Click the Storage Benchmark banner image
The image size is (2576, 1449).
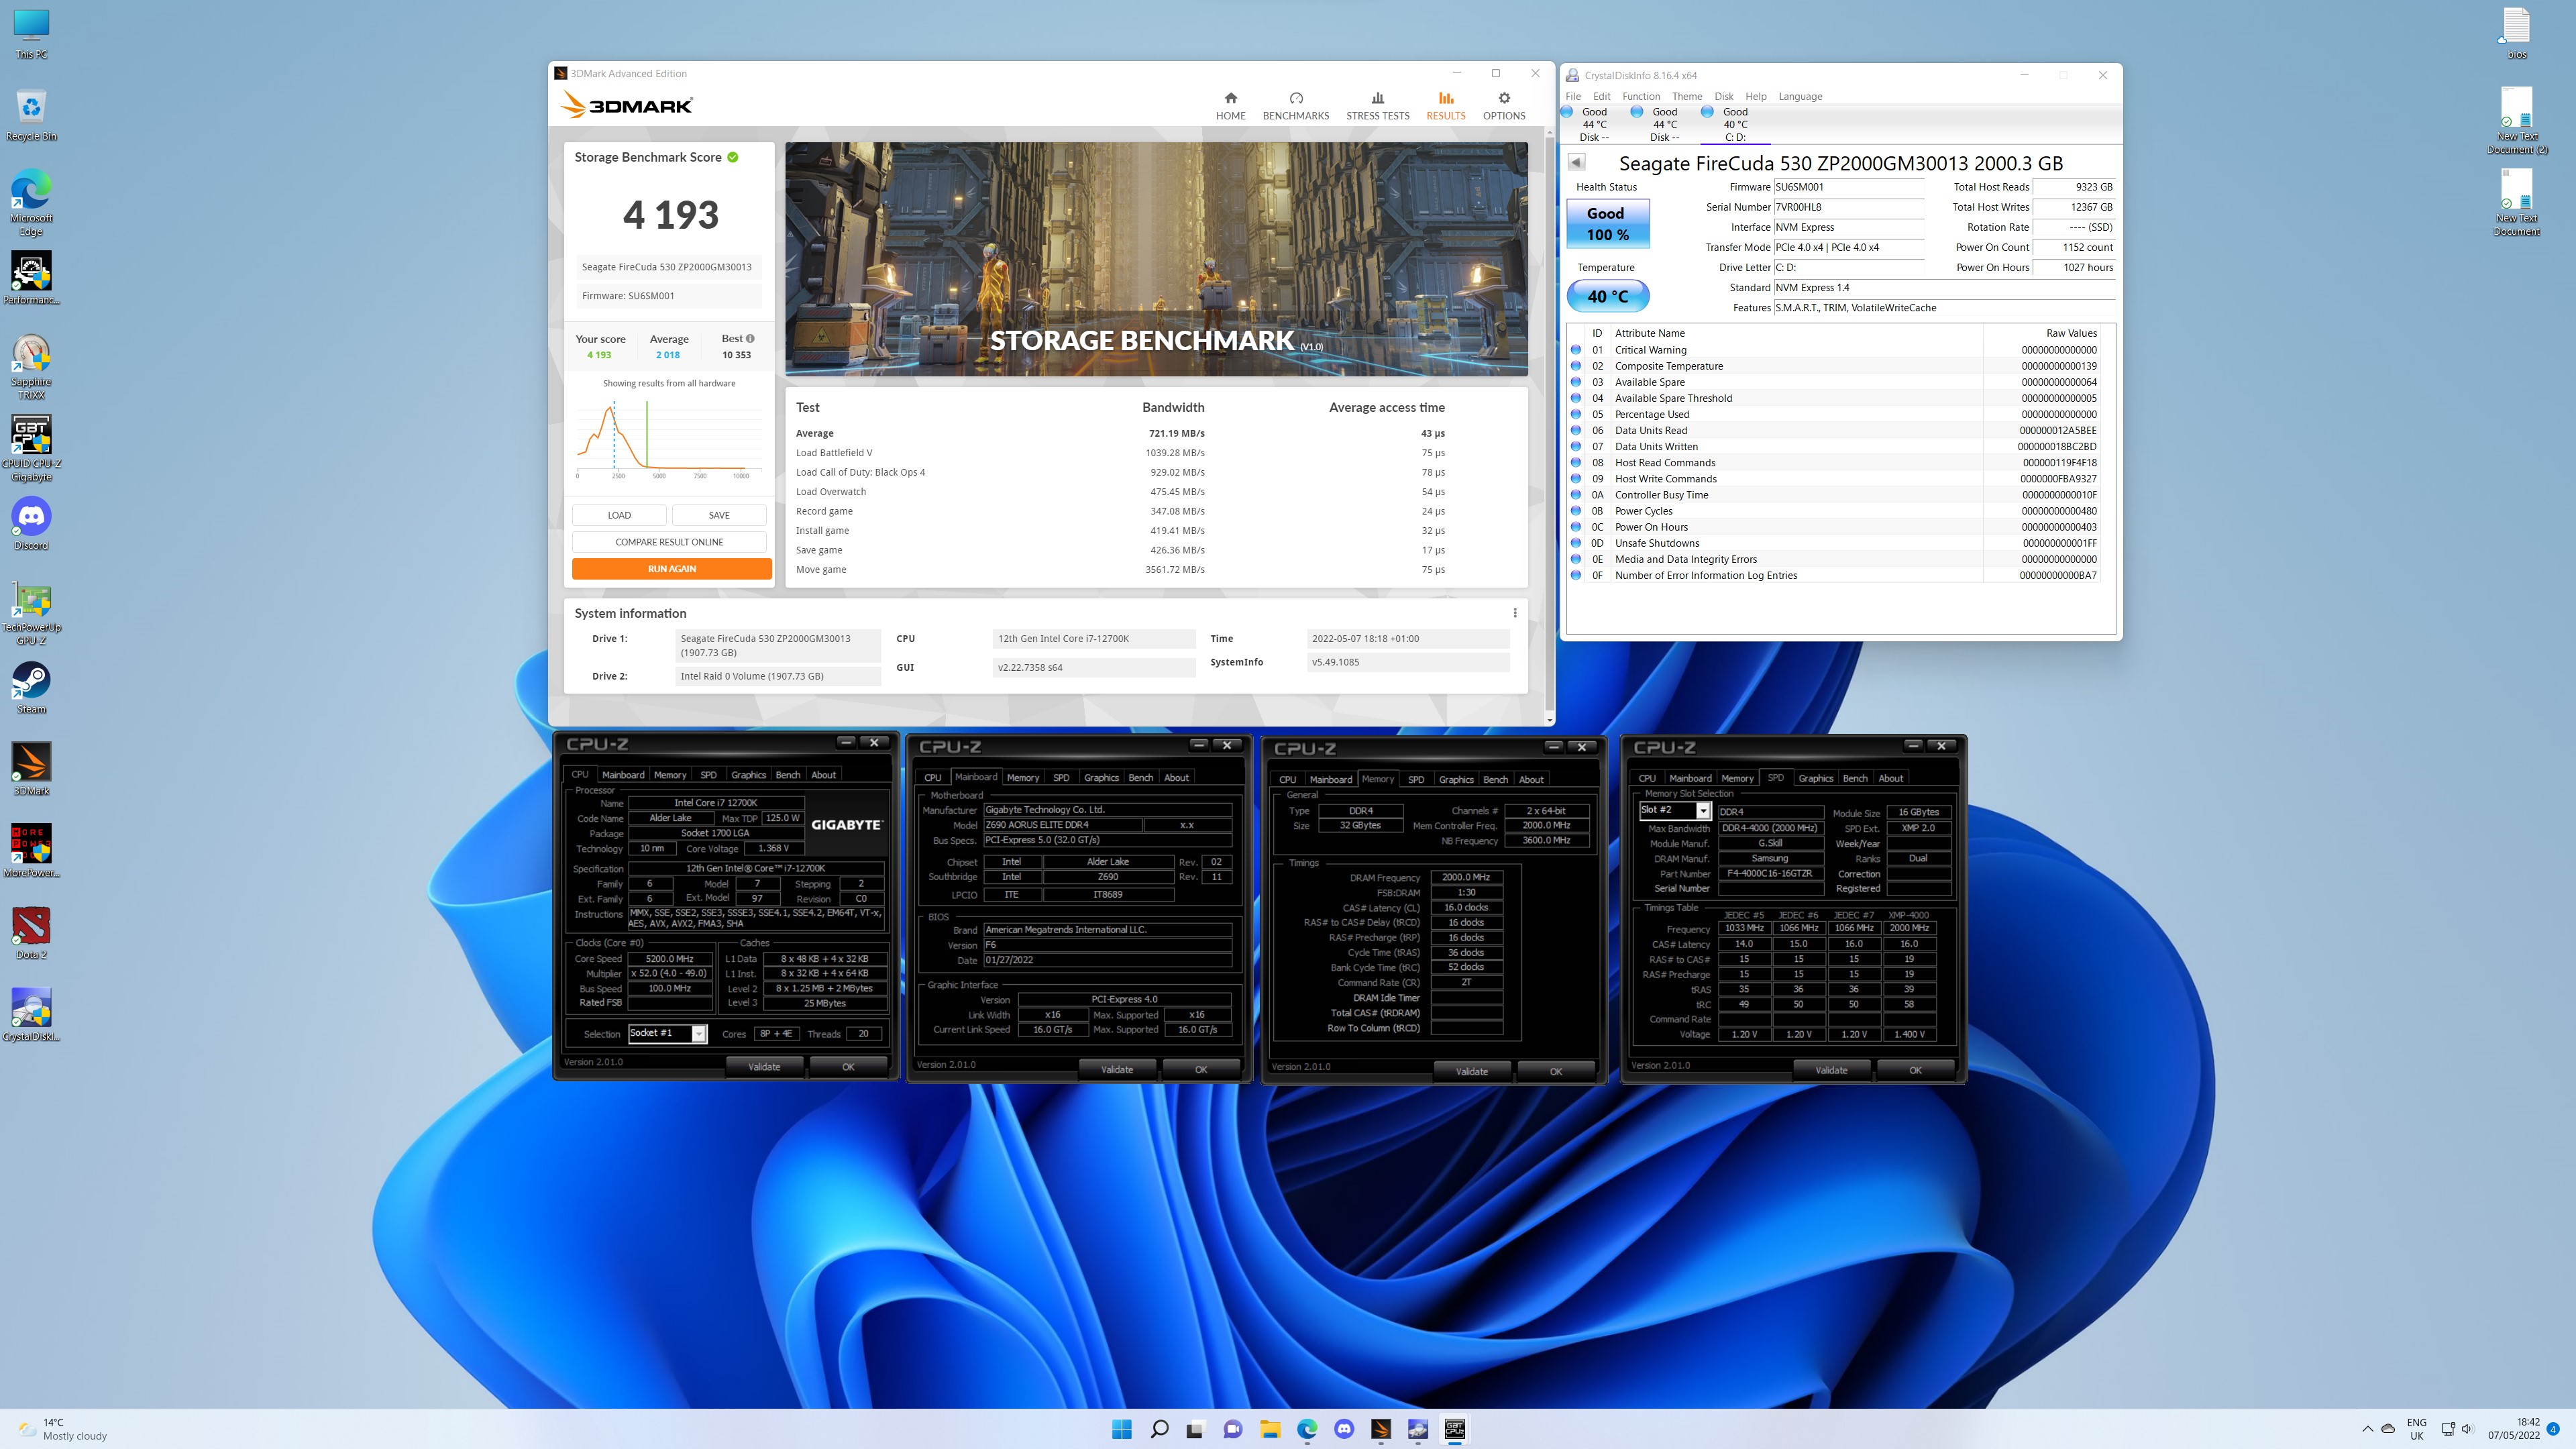pos(1156,259)
